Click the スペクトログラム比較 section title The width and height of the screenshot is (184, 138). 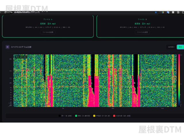coord(21,47)
